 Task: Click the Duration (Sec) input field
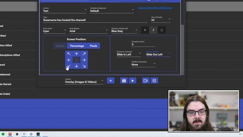pyautogui.click(x=144, y=44)
